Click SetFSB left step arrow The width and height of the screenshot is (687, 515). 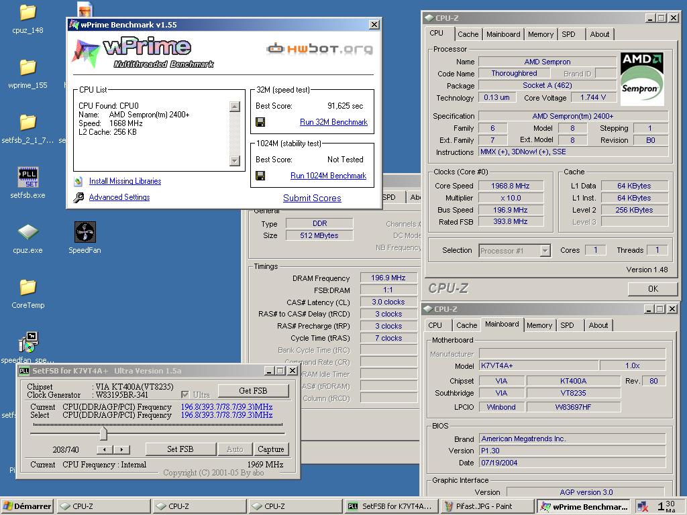[x=104, y=449]
